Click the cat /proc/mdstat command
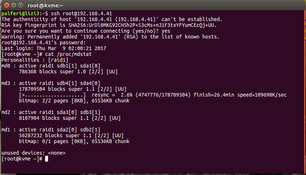Viewport: 306px width, 175px height. (x=68, y=54)
